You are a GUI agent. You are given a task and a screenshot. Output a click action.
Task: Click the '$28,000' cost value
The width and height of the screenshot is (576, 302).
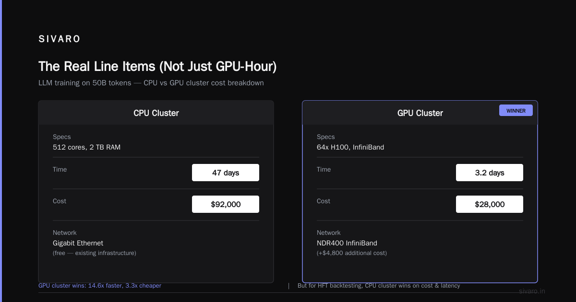490,204
